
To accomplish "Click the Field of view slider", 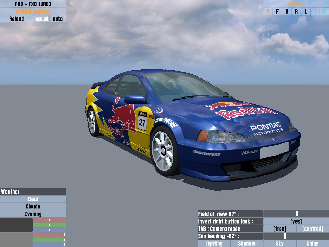I will point(296,214).
